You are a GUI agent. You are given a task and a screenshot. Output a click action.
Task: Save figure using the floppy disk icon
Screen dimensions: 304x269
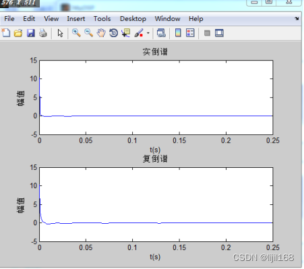point(31,33)
